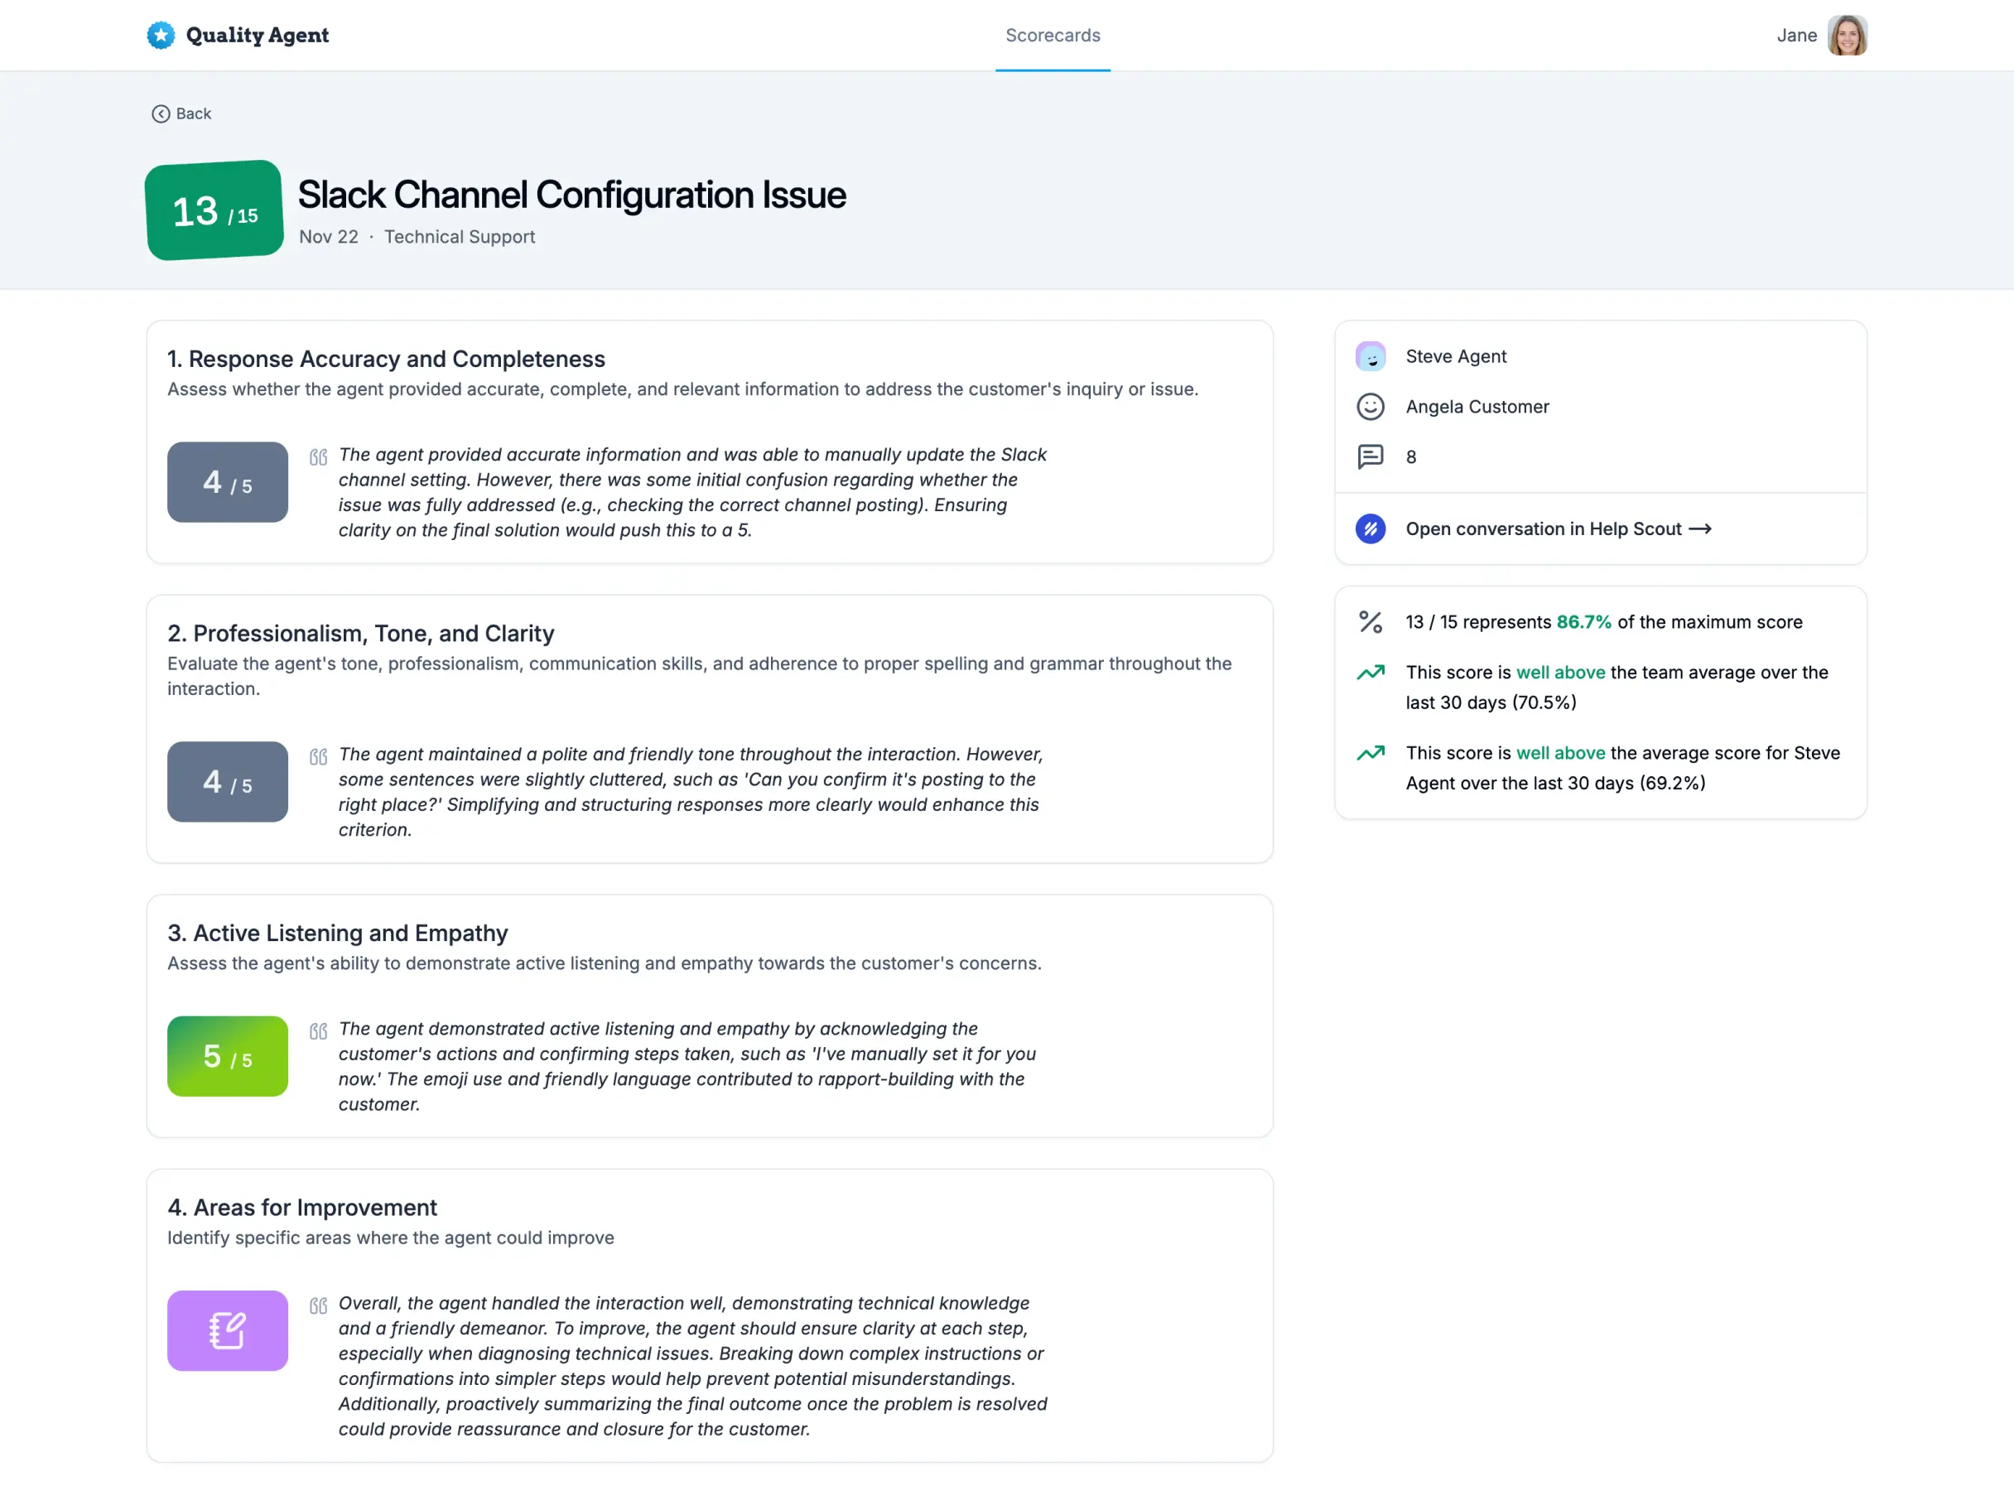This screenshot has height=1491, width=2014.
Task: Click the green 5/5 Active Listening score
Action: 228,1056
